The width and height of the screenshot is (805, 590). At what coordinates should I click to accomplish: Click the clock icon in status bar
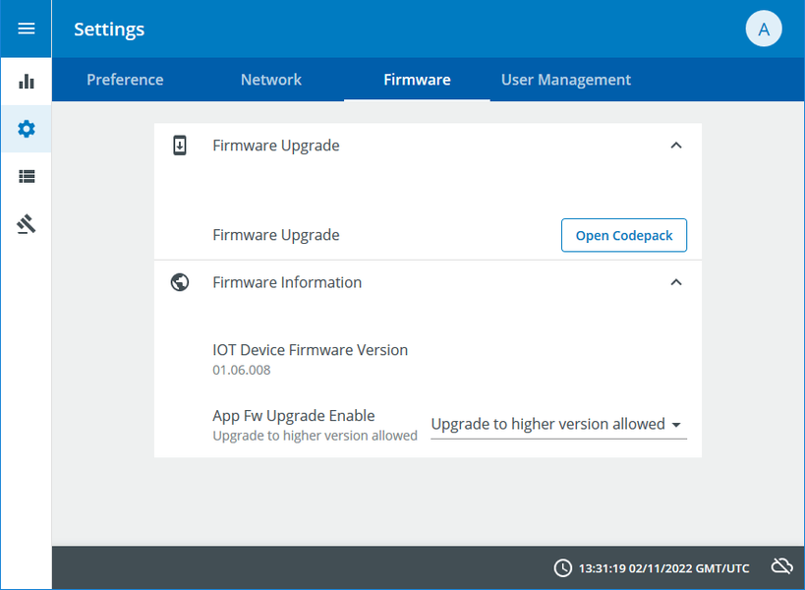[x=562, y=567]
